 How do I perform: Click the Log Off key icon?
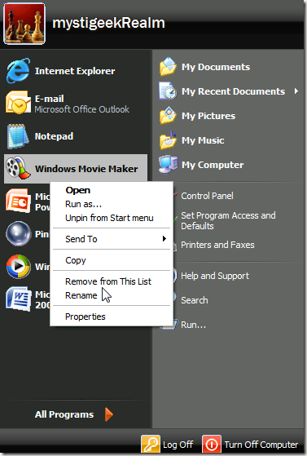click(151, 444)
